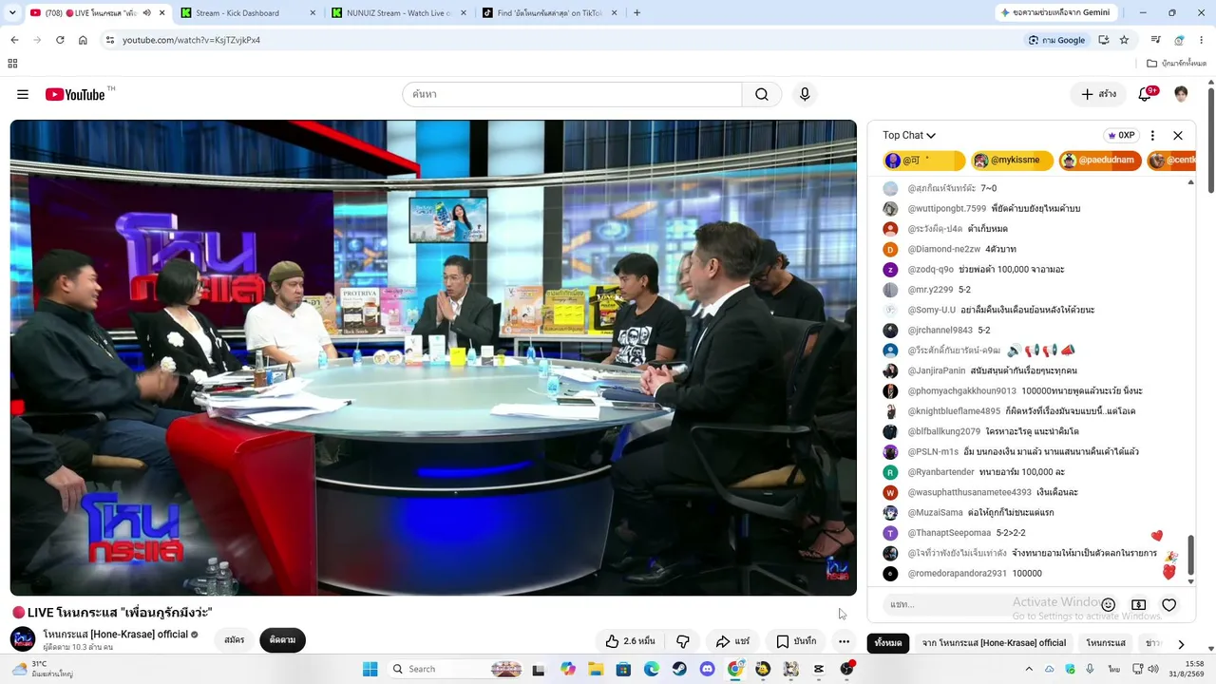This screenshot has height=684, width=1216.
Task: Go back to the previous page
Action: point(14,40)
